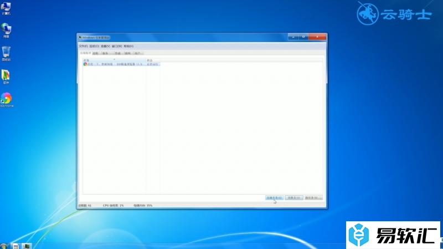Close the Task Manager window
The width and height of the screenshot is (443, 249).
(317, 37)
